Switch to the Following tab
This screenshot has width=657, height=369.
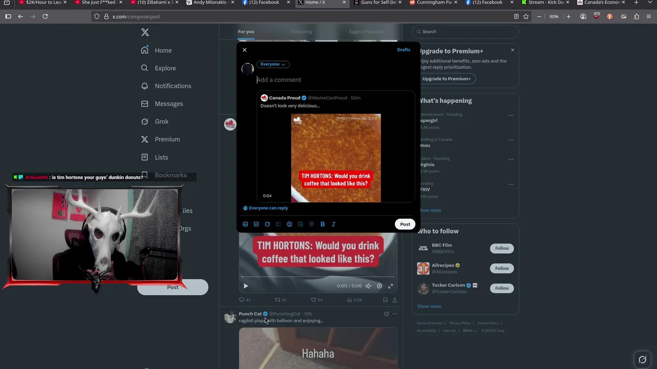pos(301,32)
